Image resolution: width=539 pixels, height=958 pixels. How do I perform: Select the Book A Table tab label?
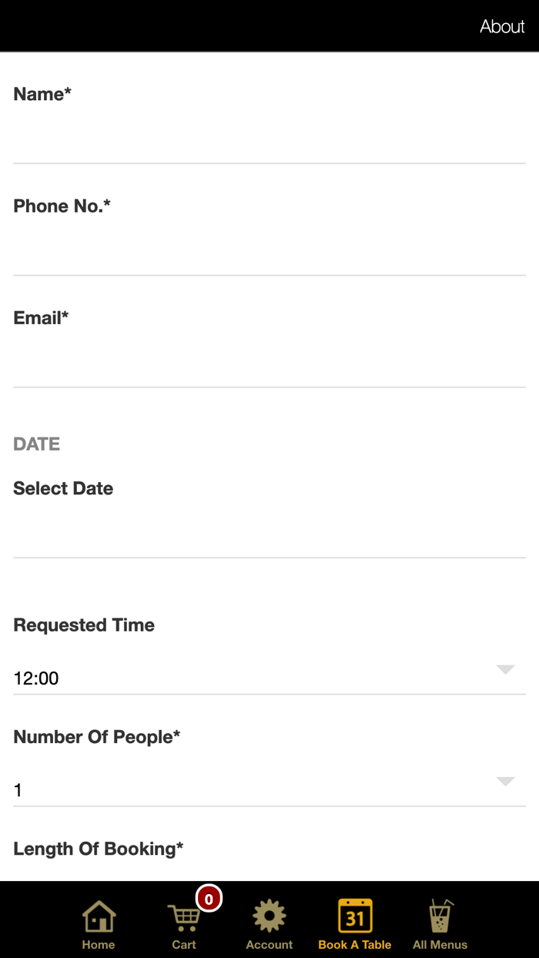pyautogui.click(x=355, y=945)
